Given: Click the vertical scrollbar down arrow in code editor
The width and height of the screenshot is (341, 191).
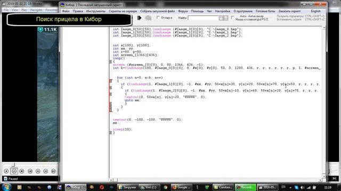Looking at the screenshot, I should (324, 176).
